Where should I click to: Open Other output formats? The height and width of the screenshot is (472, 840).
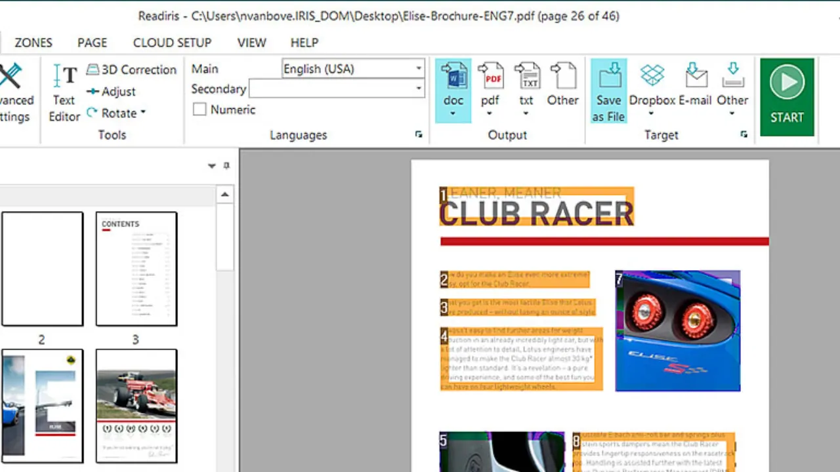click(563, 85)
